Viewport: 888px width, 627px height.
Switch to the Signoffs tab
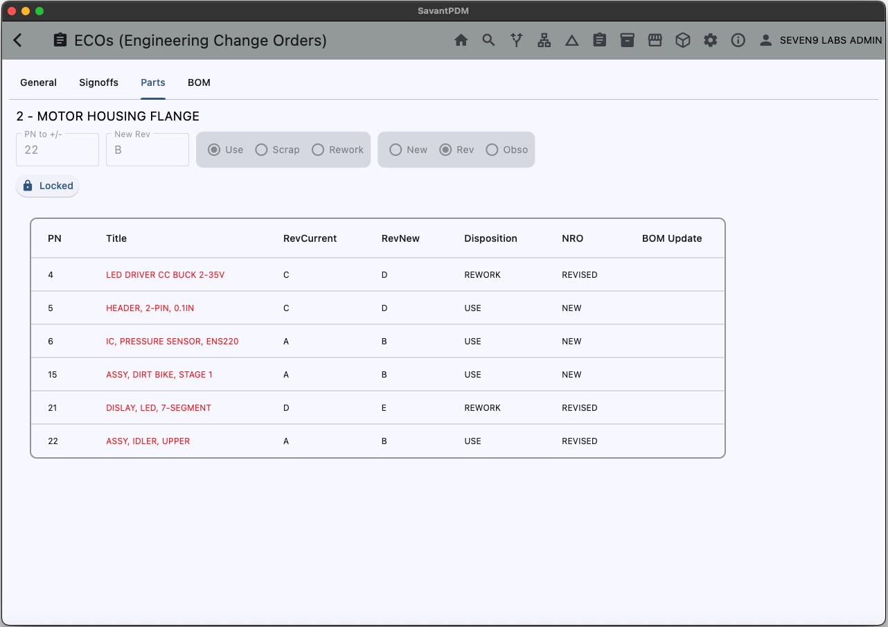[x=98, y=82]
